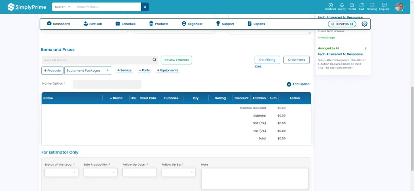Open Sale Probability dropdown
This screenshot has height=191, width=414.
101,172
